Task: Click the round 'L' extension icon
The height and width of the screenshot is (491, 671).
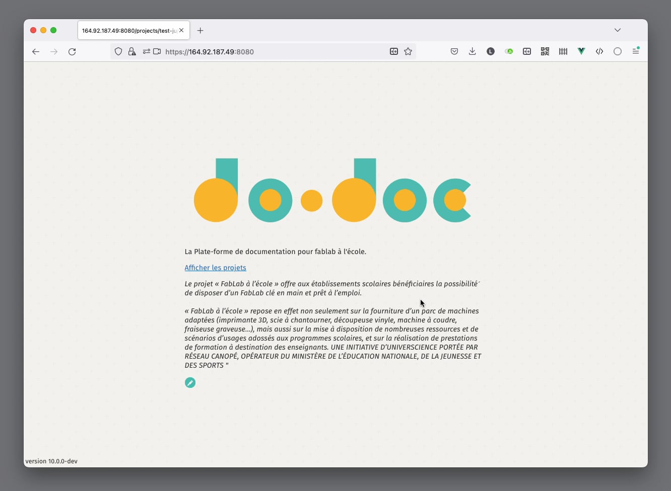Action: 491,51
